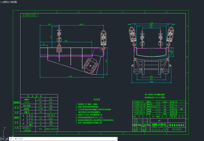Image resolution: width=204 pixels, height=141 pixels.
Task: Select bottom border zone number 4
Action: pyautogui.click(x=167, y=133)
